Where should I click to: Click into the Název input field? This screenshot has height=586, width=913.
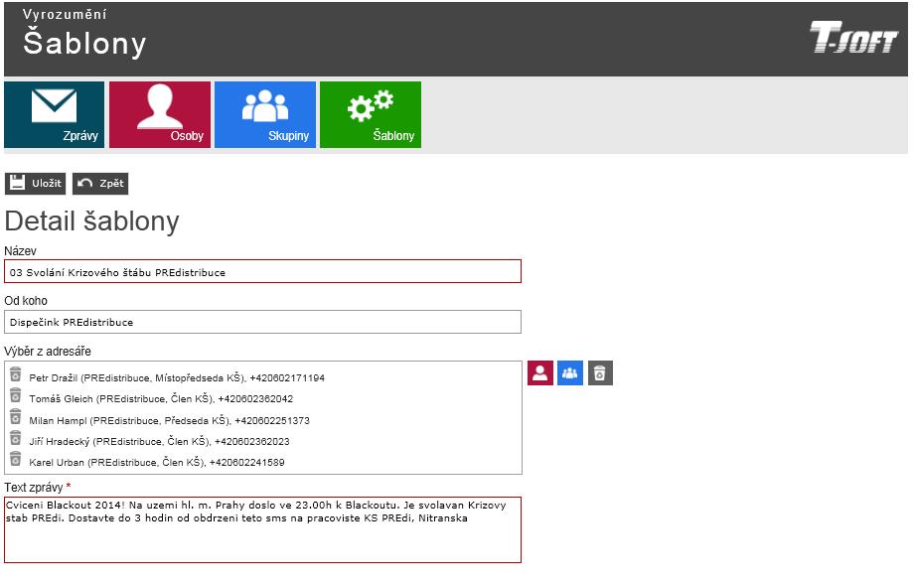pos(262,272)
